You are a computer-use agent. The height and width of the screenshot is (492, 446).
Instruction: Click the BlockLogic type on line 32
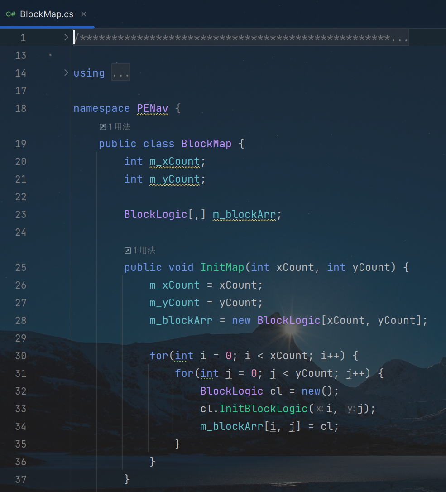[232, 391]
